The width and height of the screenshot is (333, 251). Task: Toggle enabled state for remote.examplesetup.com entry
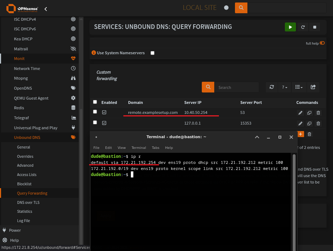[x=104, y=112]
